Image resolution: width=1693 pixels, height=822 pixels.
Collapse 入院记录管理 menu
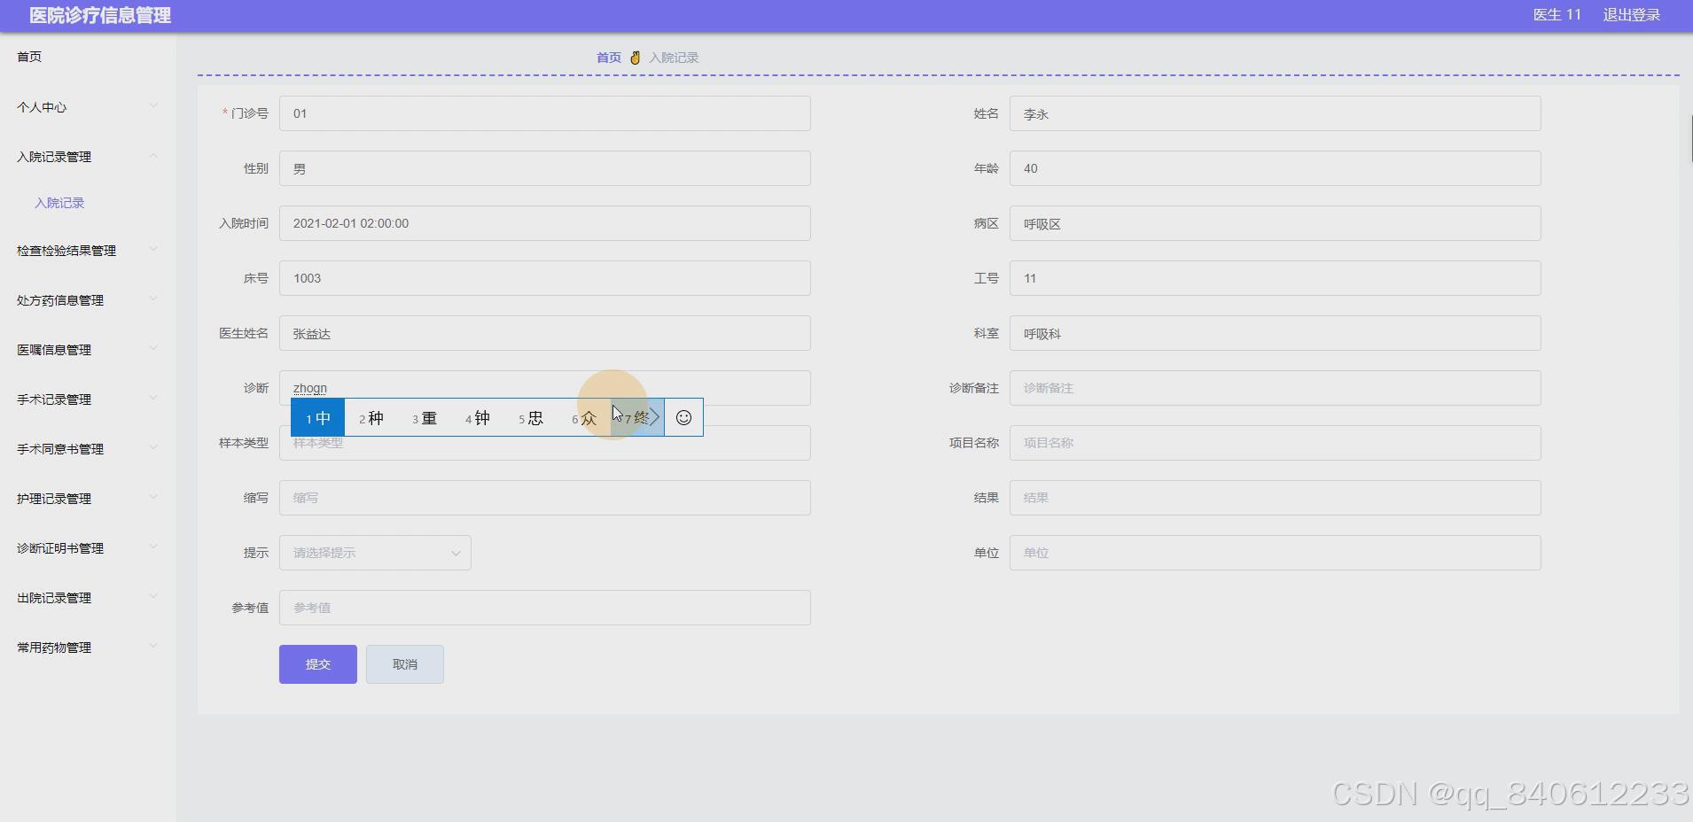(88, 157)
